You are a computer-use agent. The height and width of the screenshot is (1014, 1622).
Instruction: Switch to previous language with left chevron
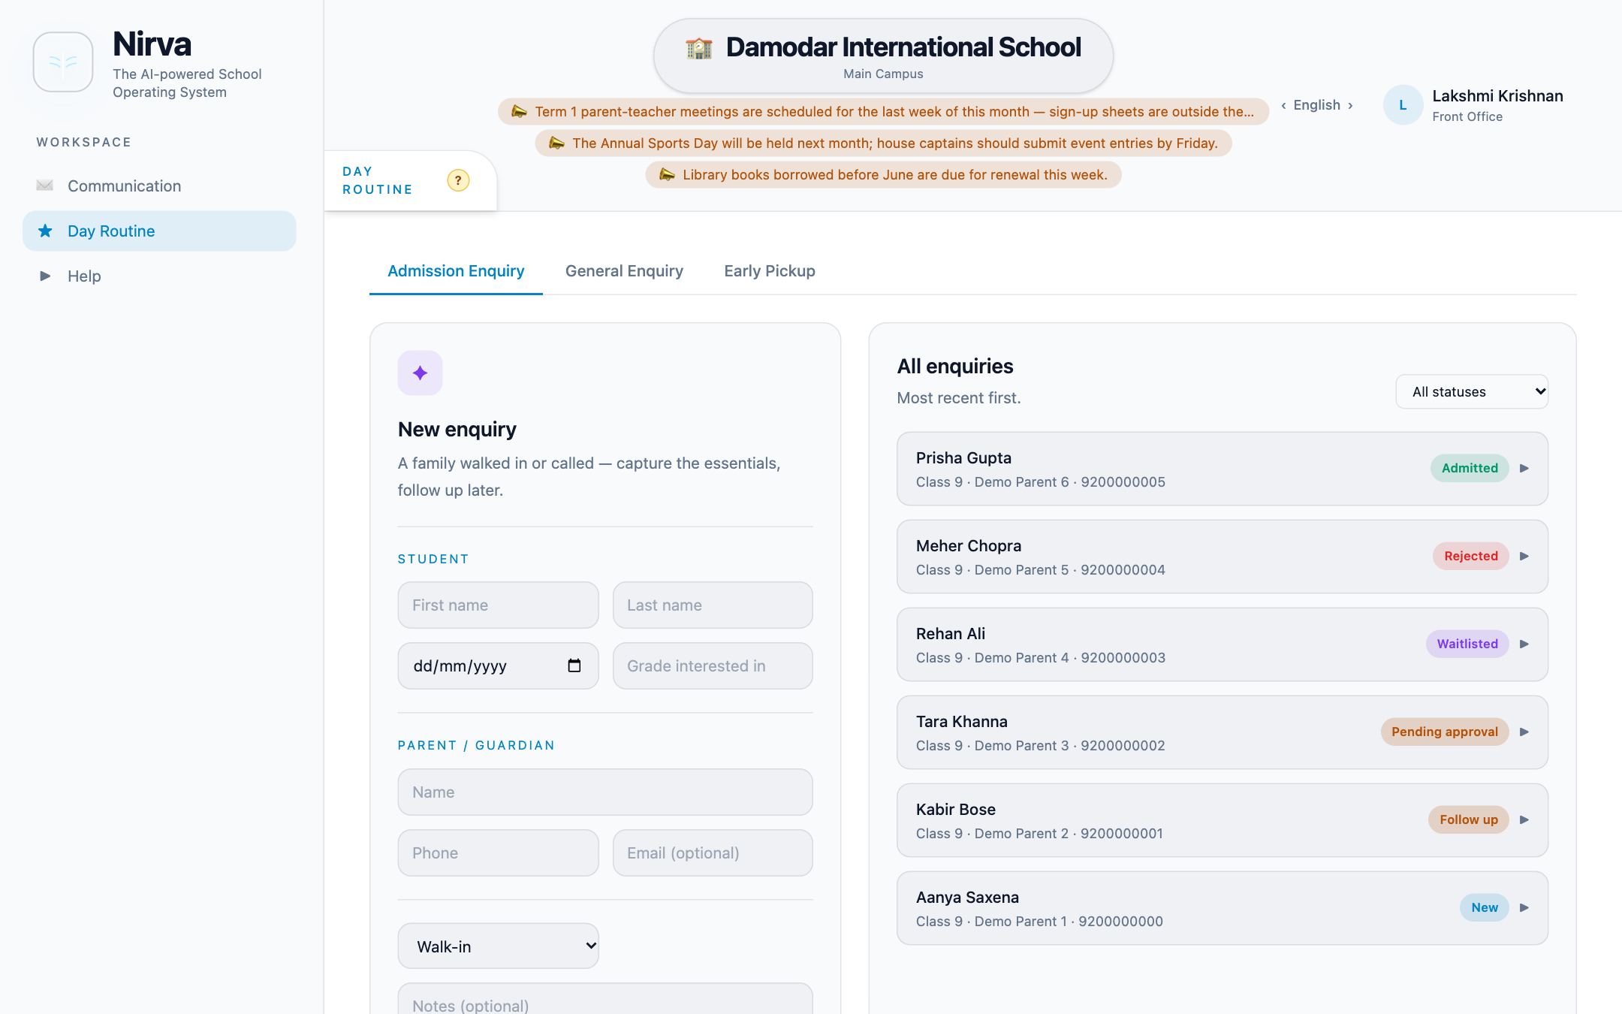1284,105
